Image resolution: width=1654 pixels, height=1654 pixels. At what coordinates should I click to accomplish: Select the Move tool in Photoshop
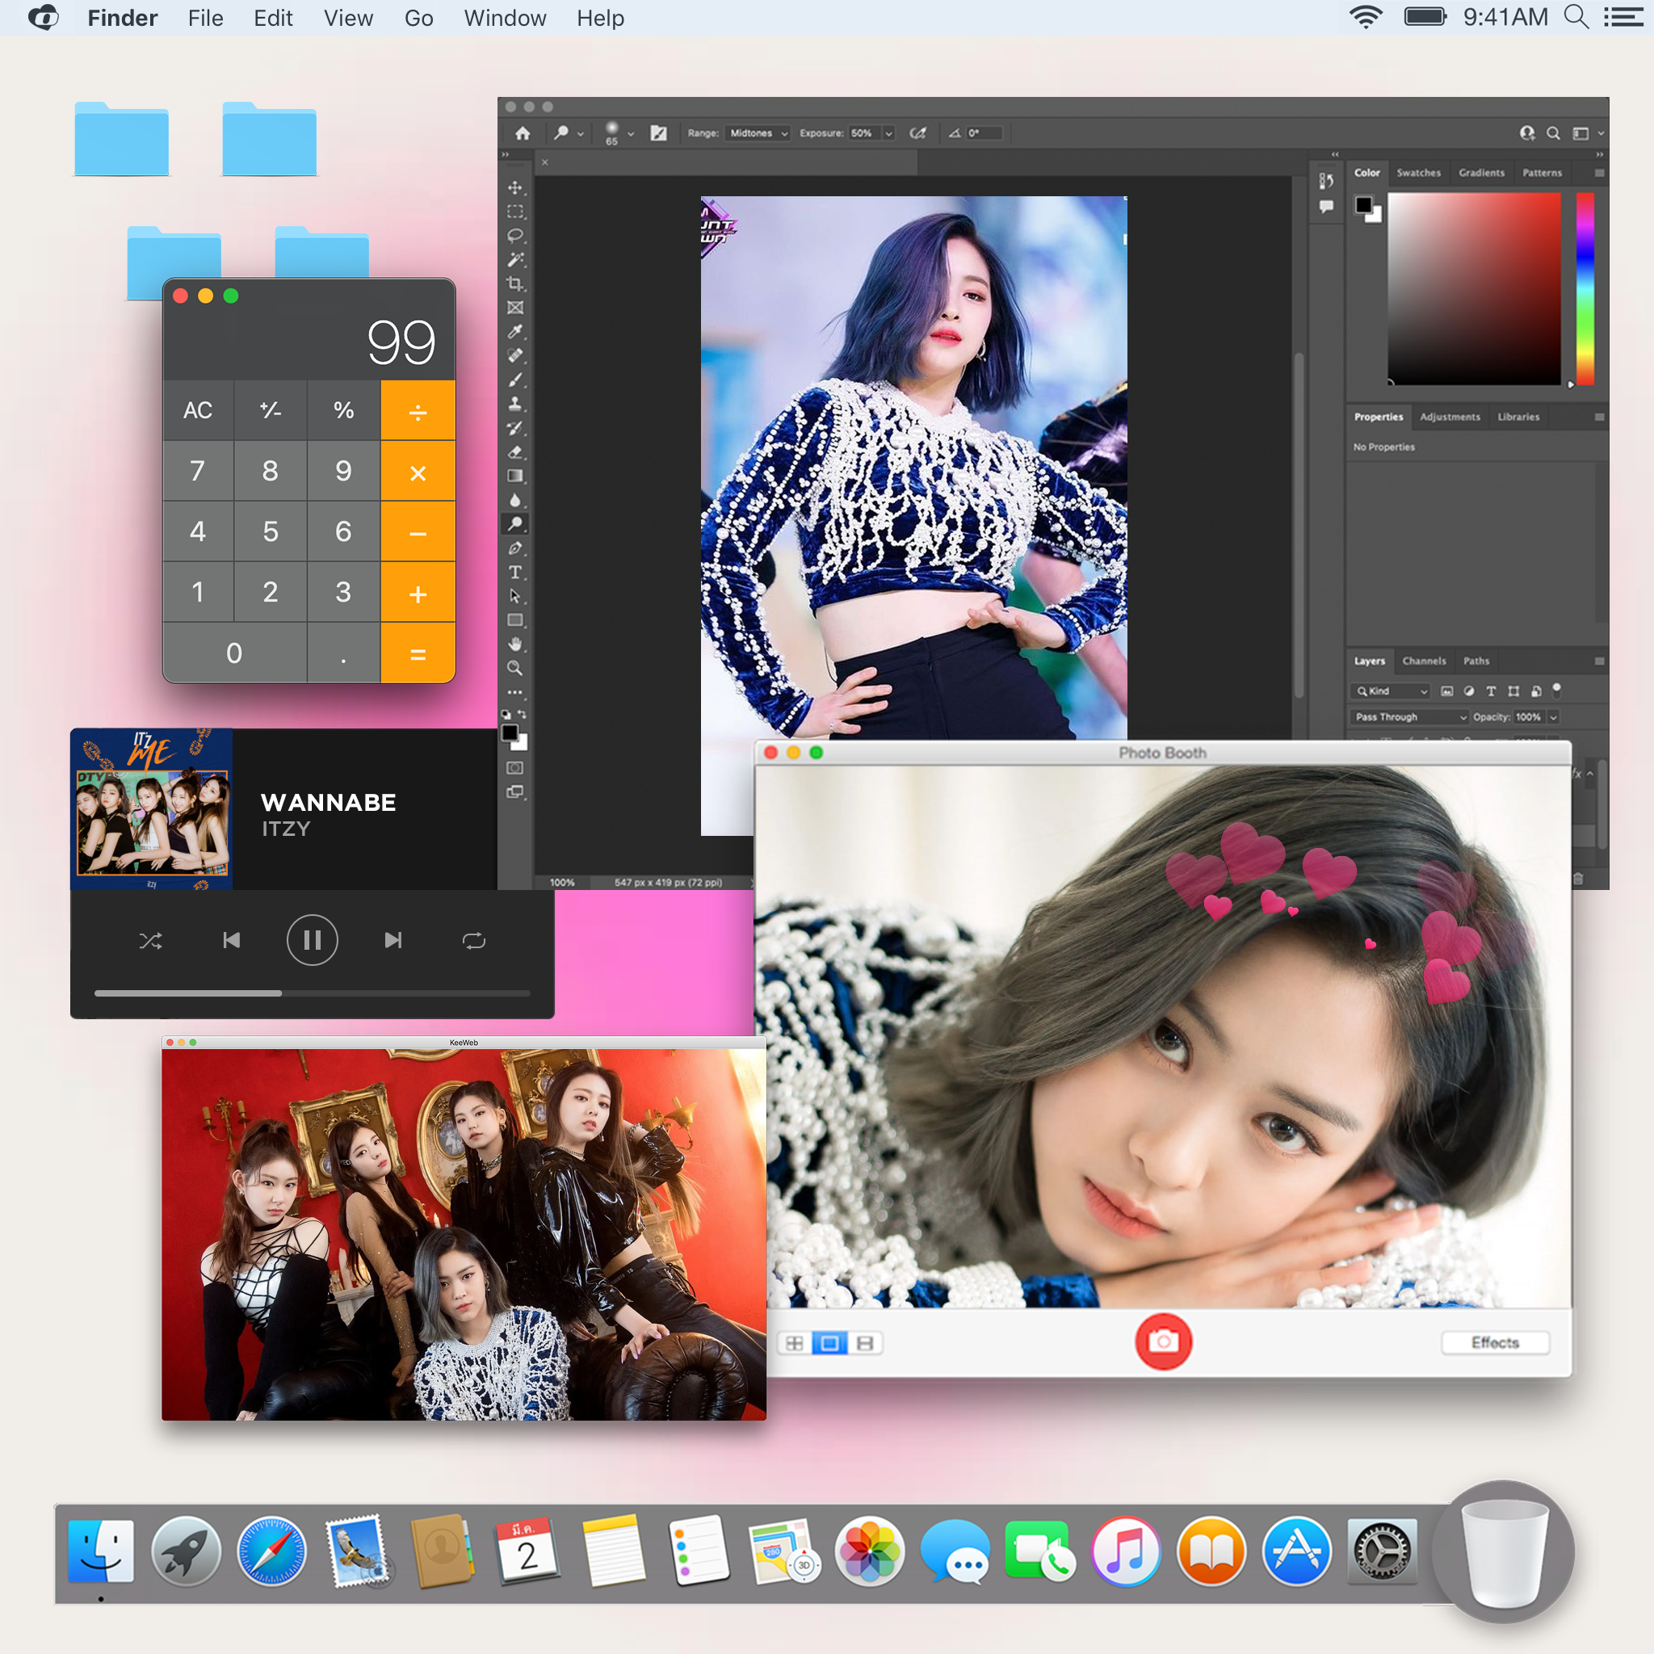514,187
